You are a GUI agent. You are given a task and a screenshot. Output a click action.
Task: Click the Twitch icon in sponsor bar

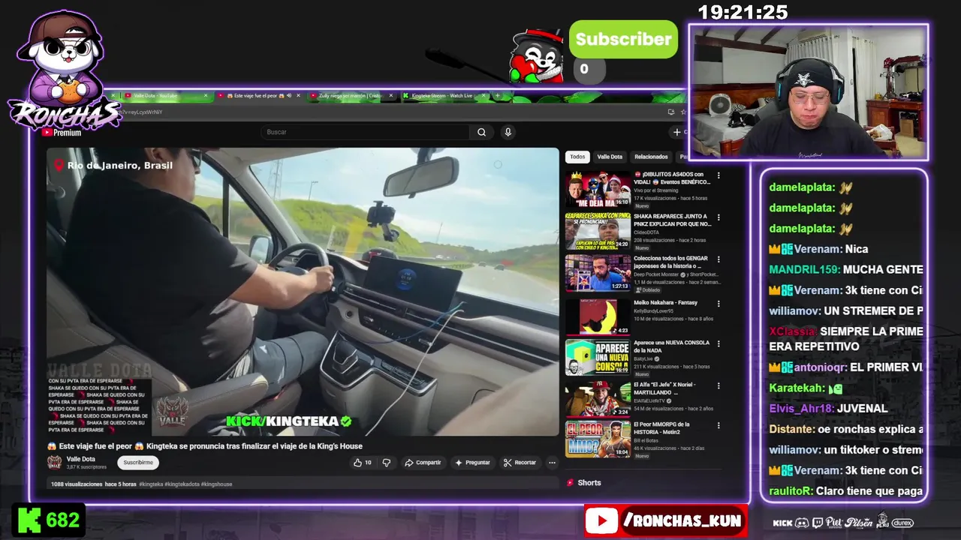818,523
